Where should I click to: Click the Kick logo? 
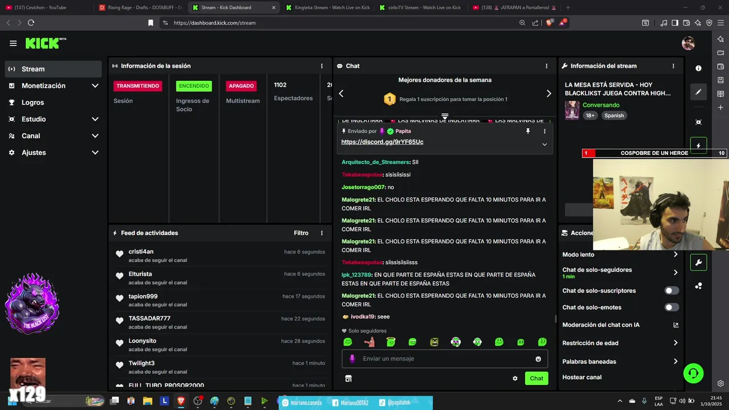coord(46,43)
